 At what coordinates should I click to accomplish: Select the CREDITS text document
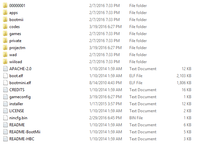17,90
